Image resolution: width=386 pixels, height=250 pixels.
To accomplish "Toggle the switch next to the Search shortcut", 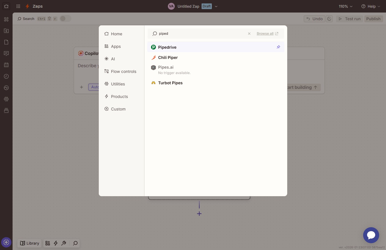I will tap(65, 19).
